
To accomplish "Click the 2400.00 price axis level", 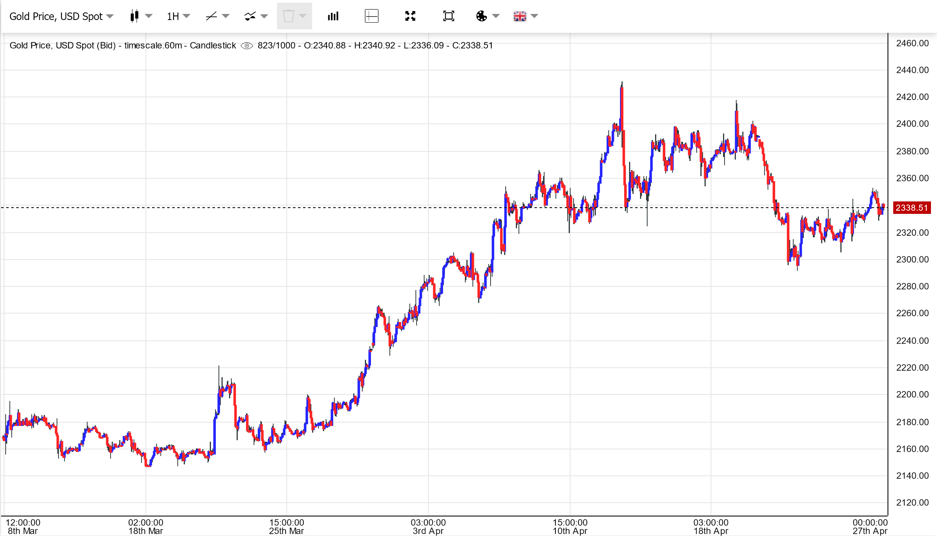I will (912, 124).
